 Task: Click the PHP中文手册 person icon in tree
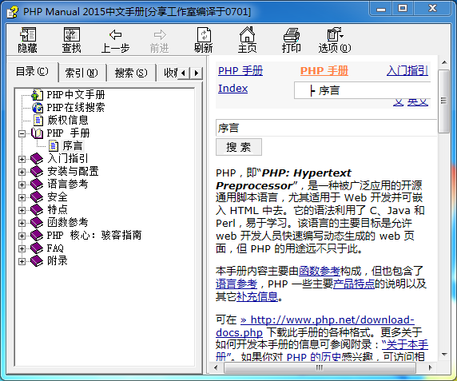(38, 95)
